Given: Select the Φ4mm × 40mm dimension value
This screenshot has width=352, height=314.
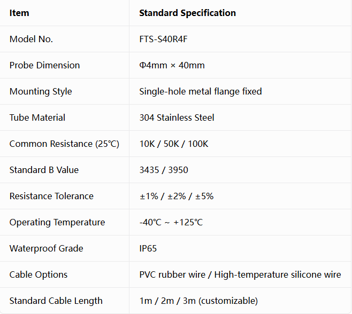Looking at the screenshot, I should [x=172, y=66].
